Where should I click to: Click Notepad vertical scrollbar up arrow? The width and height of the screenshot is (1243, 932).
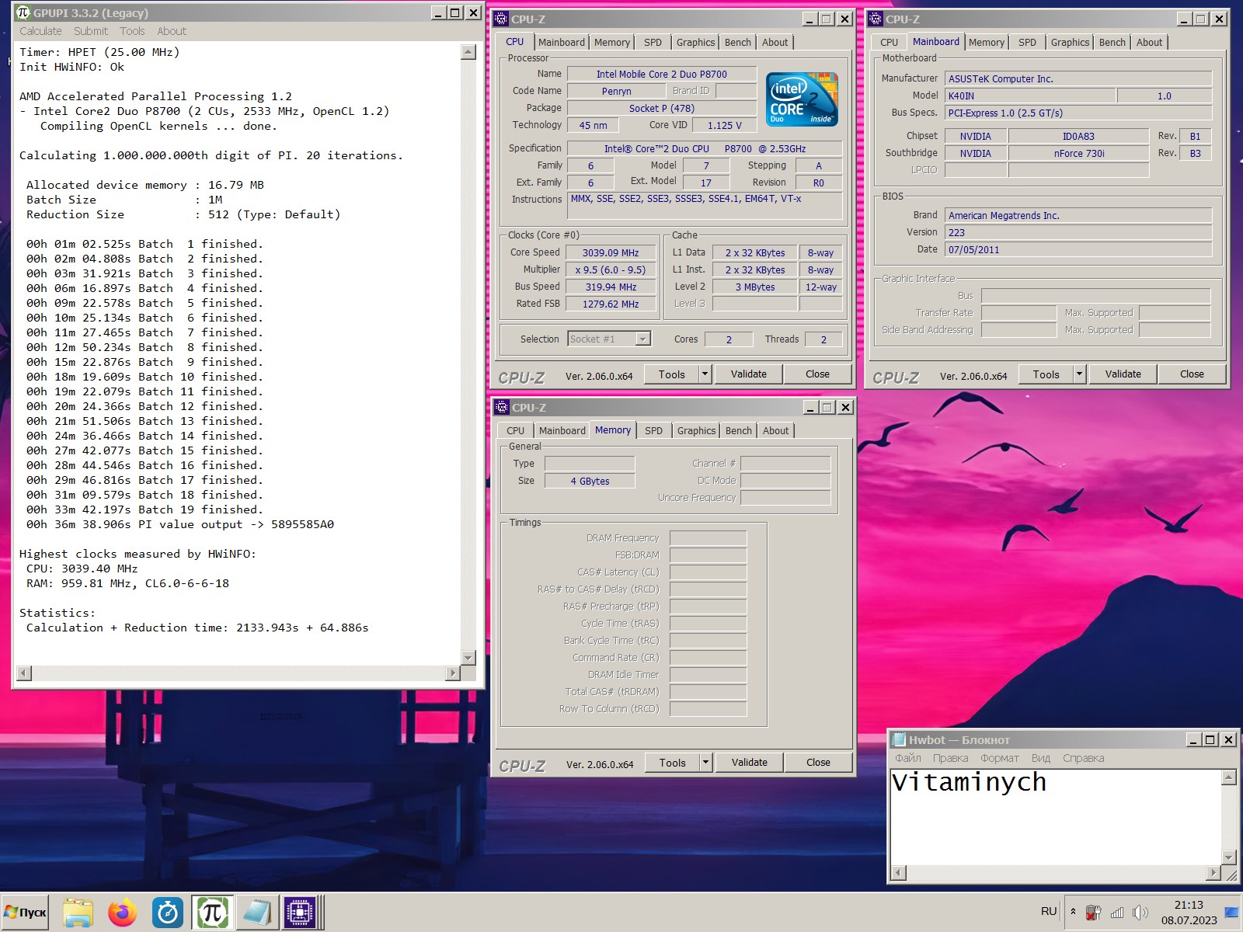click(x=1228, y=777)
